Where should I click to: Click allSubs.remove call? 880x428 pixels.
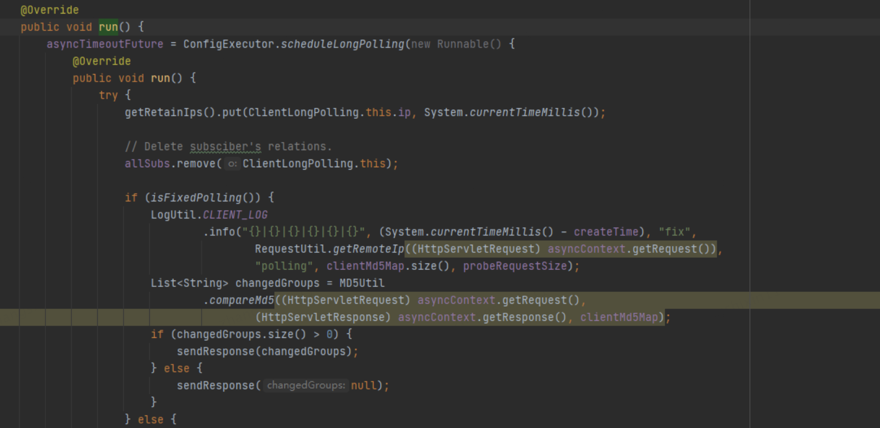pos(170,164)
